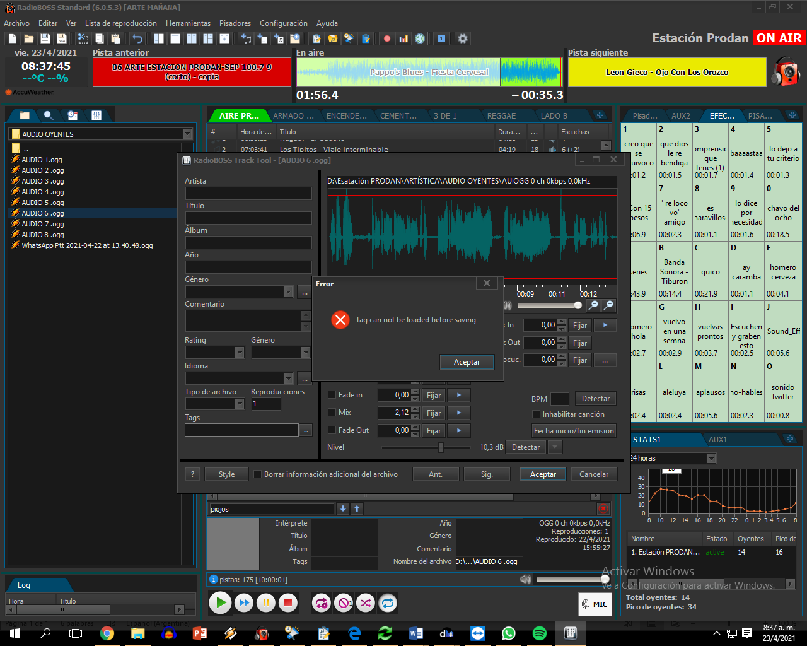Open Spotify from the taskbar
The height and width of the screenshot is (646, 807).
540,633
